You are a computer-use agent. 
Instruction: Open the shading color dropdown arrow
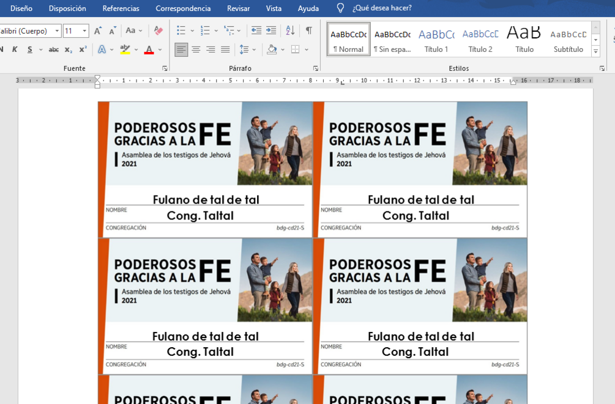(283, 50)
